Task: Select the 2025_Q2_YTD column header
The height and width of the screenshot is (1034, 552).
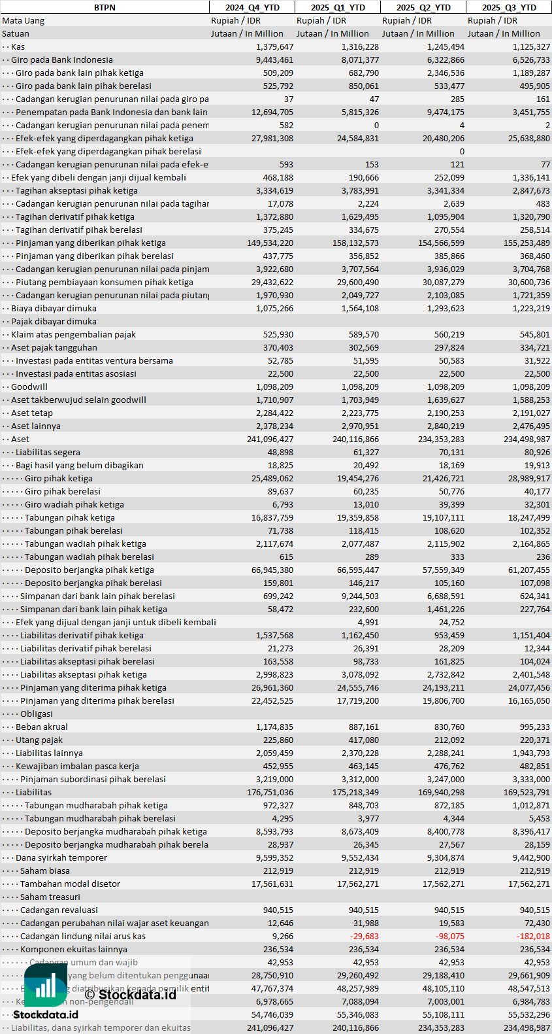Action: tap(423, 7)
